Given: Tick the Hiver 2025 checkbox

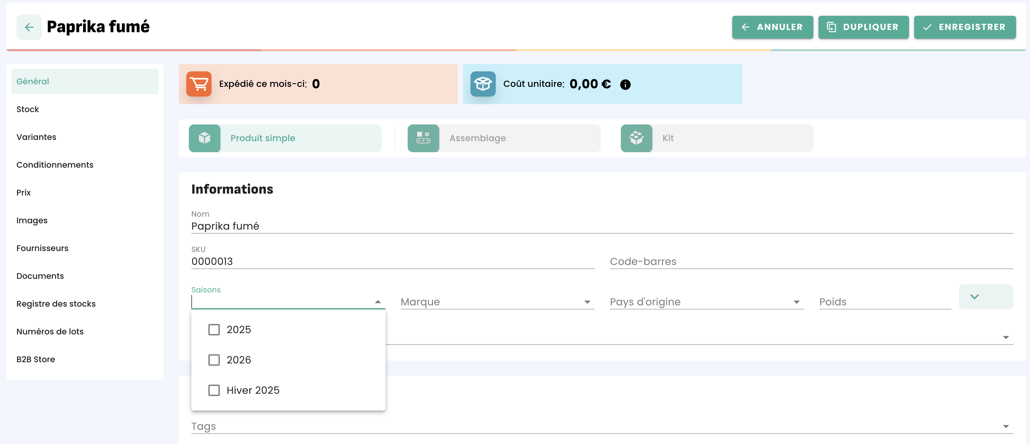Looking at the screenshot, I should (x=214, y=390).
